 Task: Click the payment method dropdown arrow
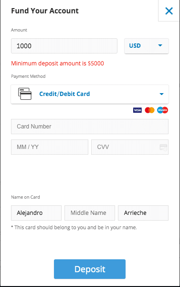[x=161, y=94]
